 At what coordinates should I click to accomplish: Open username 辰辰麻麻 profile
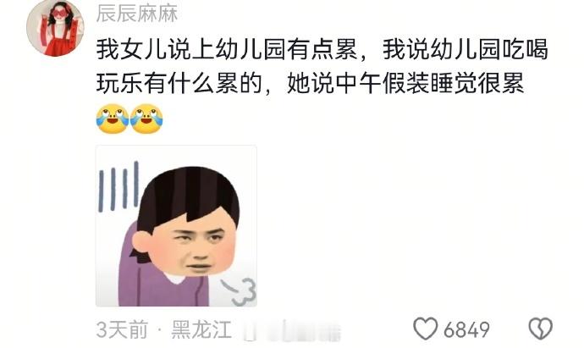[136, 14]
